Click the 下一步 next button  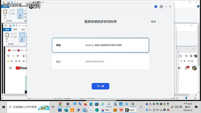[100, 86]
